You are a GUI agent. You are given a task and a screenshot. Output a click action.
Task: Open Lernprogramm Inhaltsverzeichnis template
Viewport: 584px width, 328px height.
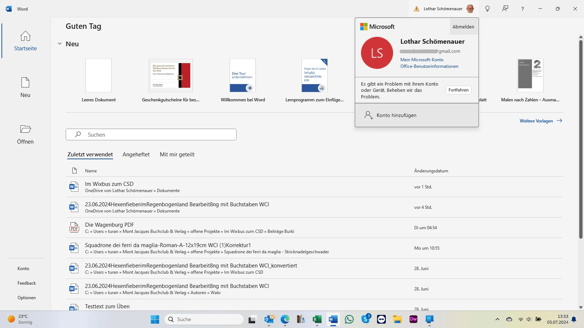coord(315,80)
